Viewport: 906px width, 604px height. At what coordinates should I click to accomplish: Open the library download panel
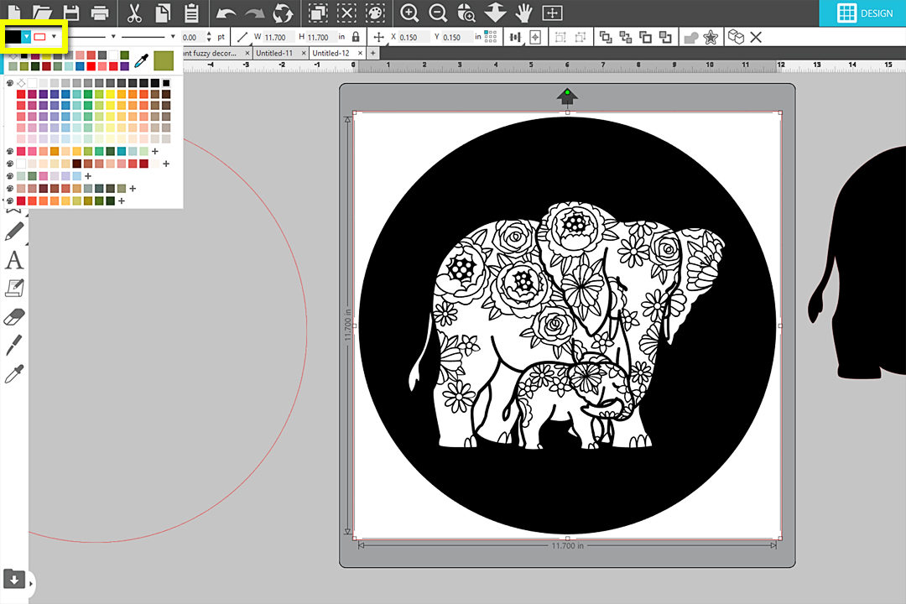click(14, 579)
